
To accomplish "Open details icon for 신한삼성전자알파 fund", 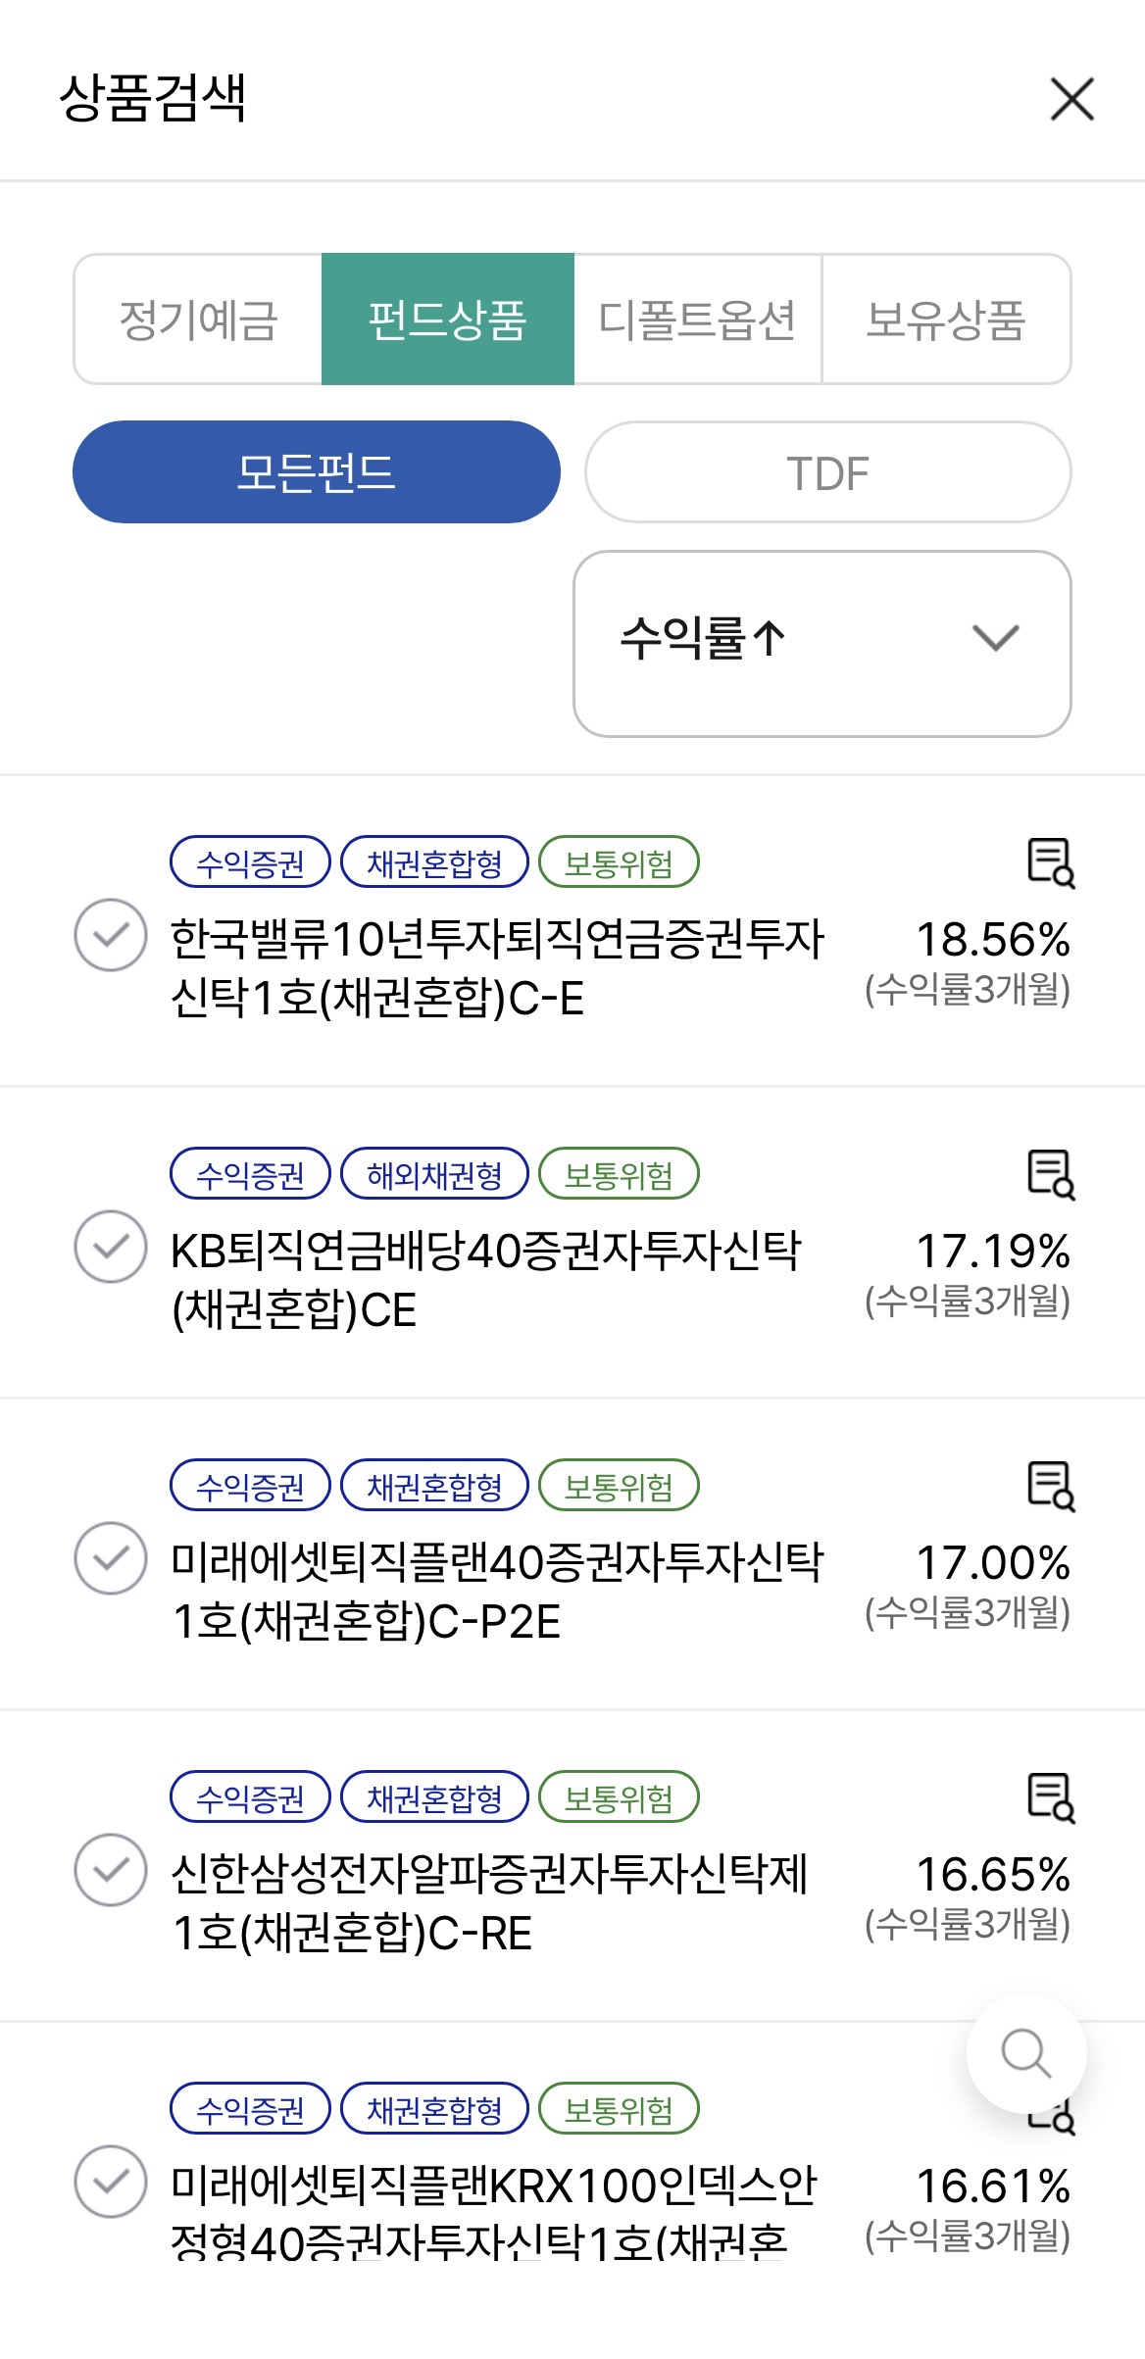I will (1050, 1797).
